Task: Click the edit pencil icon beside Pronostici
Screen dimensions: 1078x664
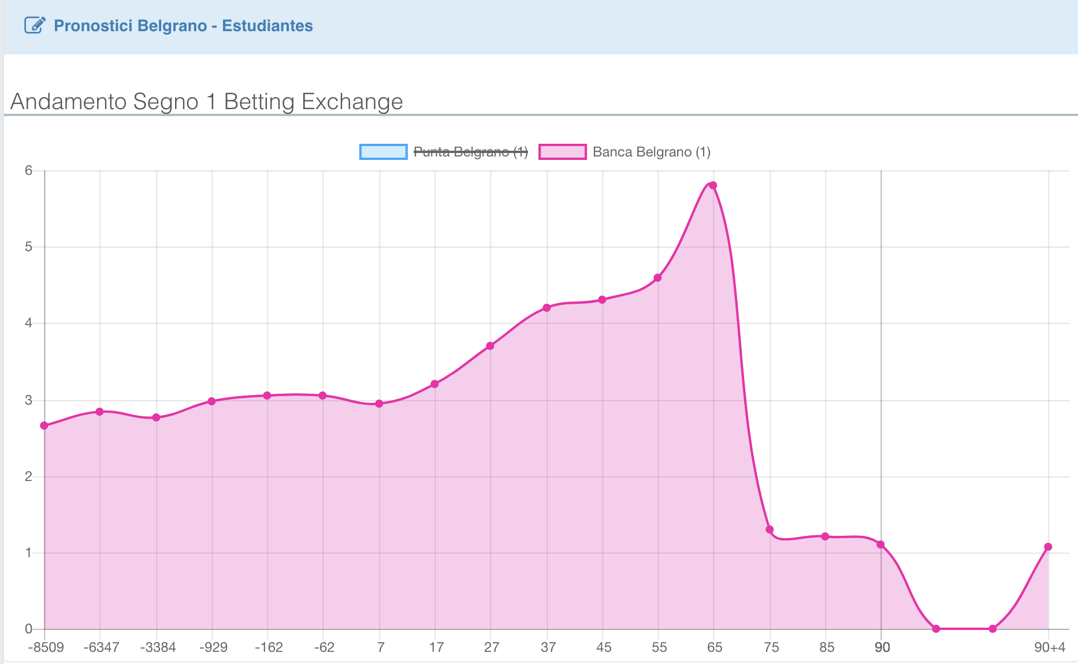Action: coord(35,25)
